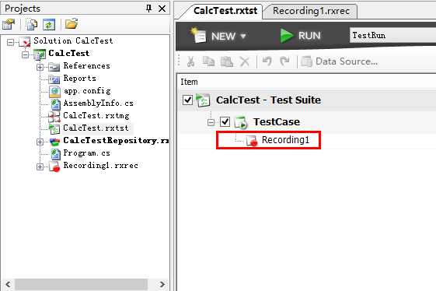Expand the References node

40,67
